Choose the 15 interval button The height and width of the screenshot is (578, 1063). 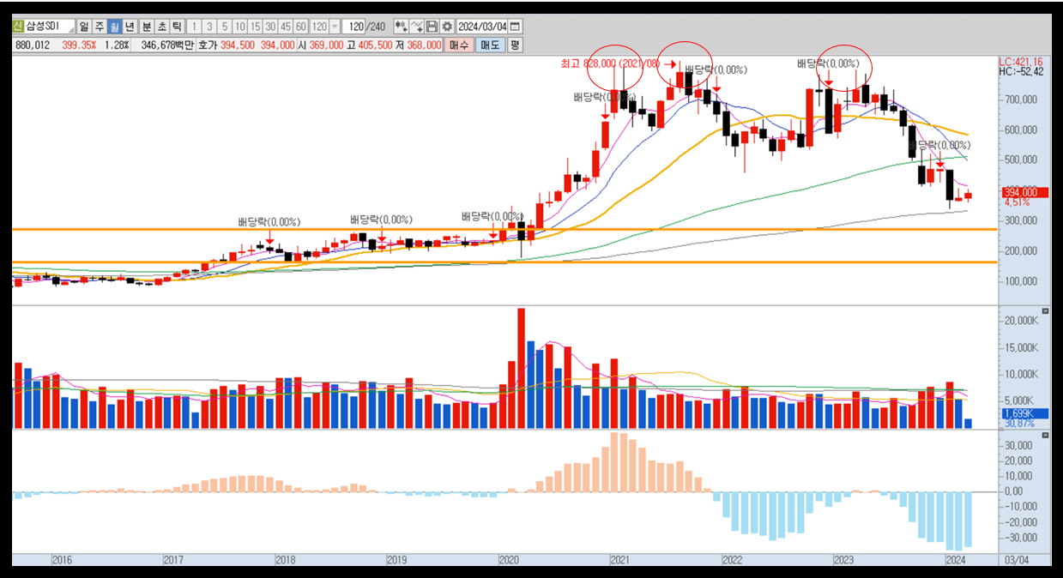[x=256, y=27]
